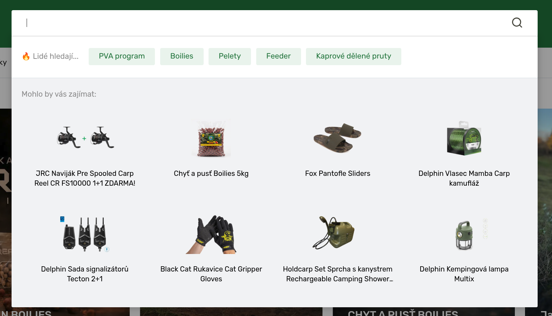Image resolution: width=552 pixels, height=316 pixels.
Task: Pick the Pelety search suggestion
Action: click(230, 56)
